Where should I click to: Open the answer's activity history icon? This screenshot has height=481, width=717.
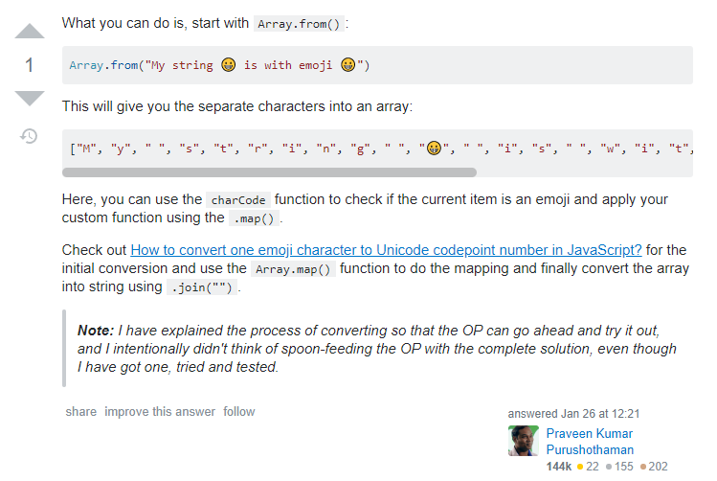(x=30, y=136)
